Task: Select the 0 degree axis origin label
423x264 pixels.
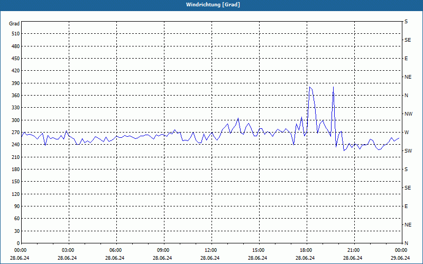Action: click(18, 243)
